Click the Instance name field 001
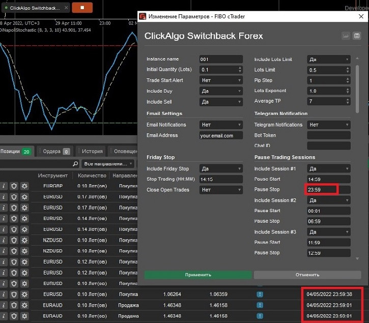369x323 pixels. [x=221, y=60]
